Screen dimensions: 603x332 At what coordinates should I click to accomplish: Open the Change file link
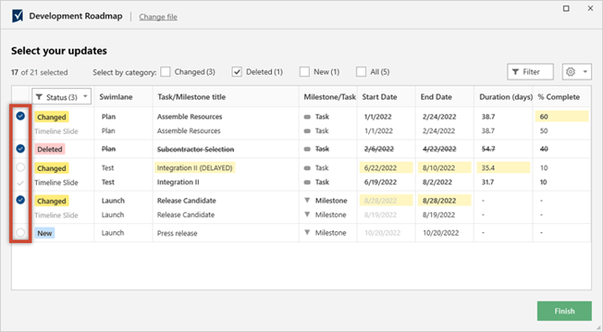click(x=158, y=17)
